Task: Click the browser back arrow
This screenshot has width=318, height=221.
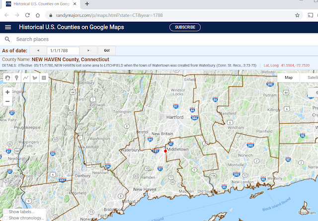Action: coord(6,15)
